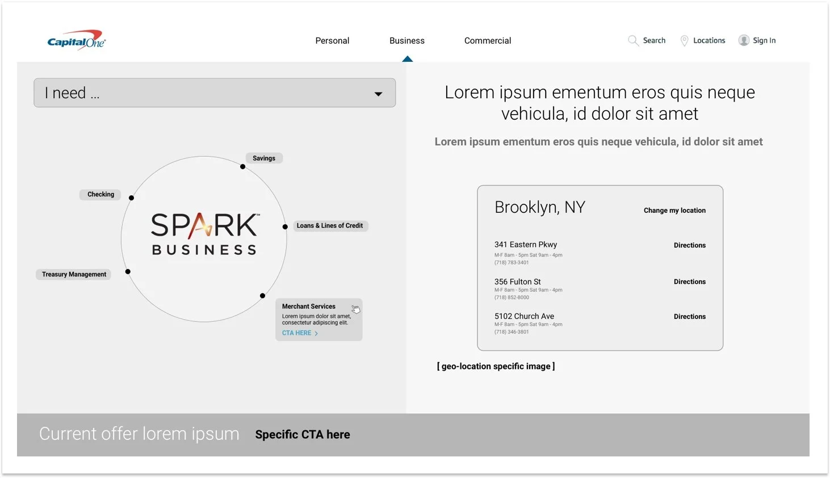Click the Locations map pin icon
Viewport: 830px width, 478px height.
pos(685,40)
